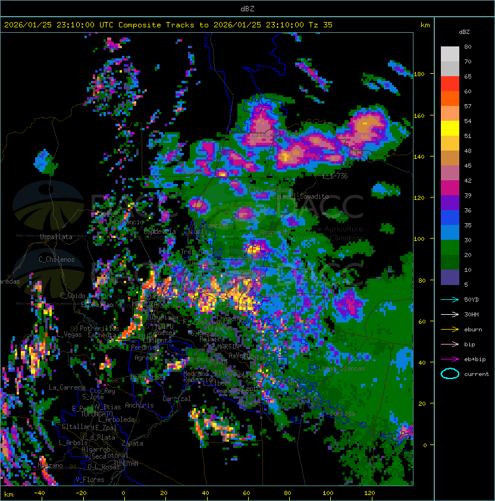
Task: Click the La_Carrera location label
Action: pos(67,387)
